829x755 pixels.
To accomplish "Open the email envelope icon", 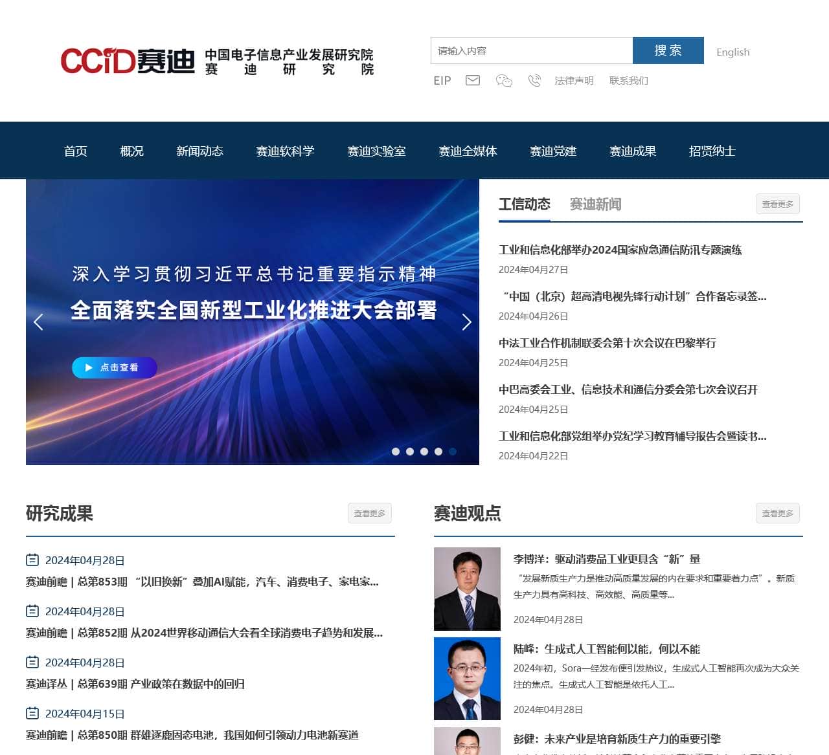I will pyautogui.click(x=473, y=80).
